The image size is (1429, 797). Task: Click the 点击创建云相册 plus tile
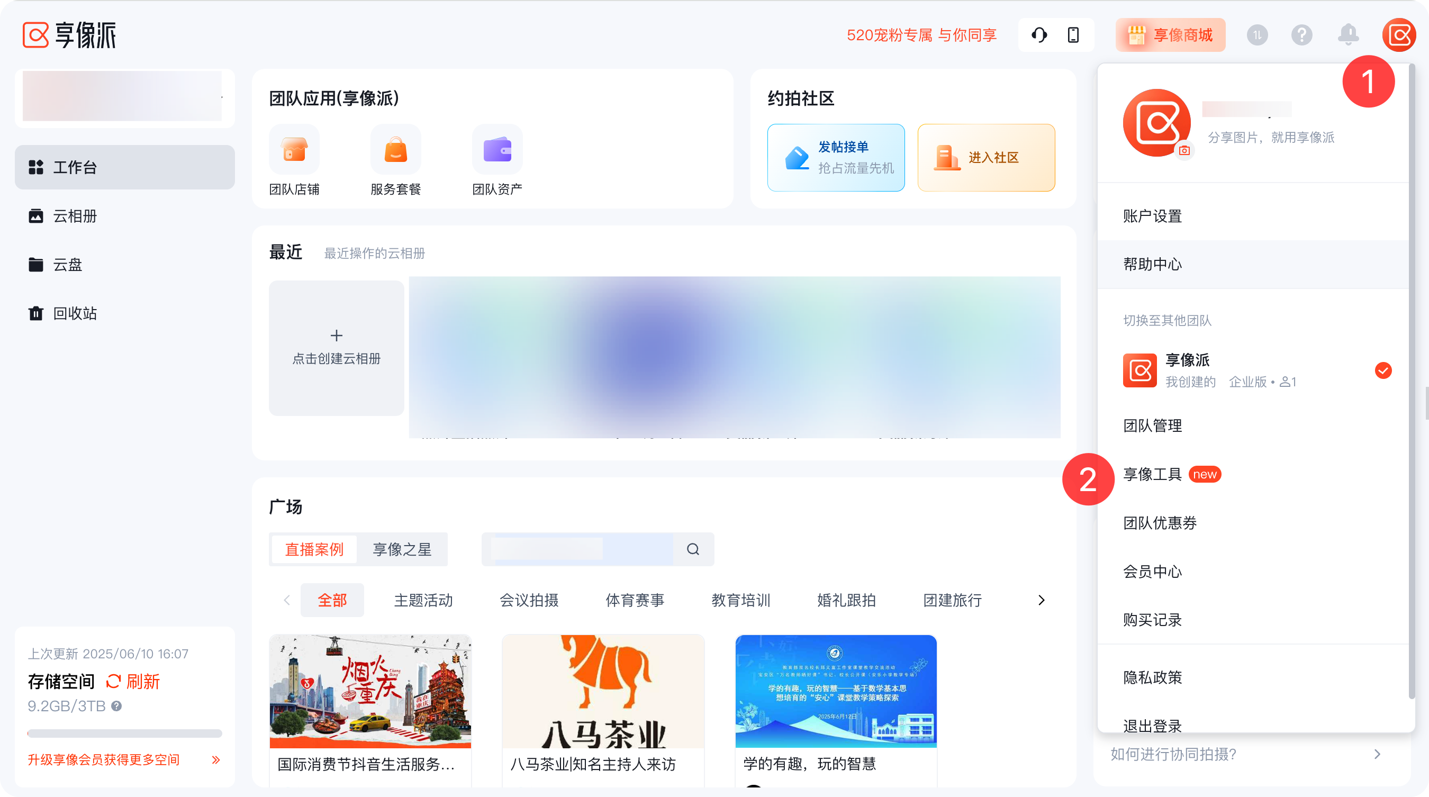[x=336, y=348]
